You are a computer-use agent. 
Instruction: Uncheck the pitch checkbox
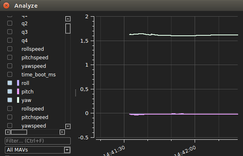(10, 91)
